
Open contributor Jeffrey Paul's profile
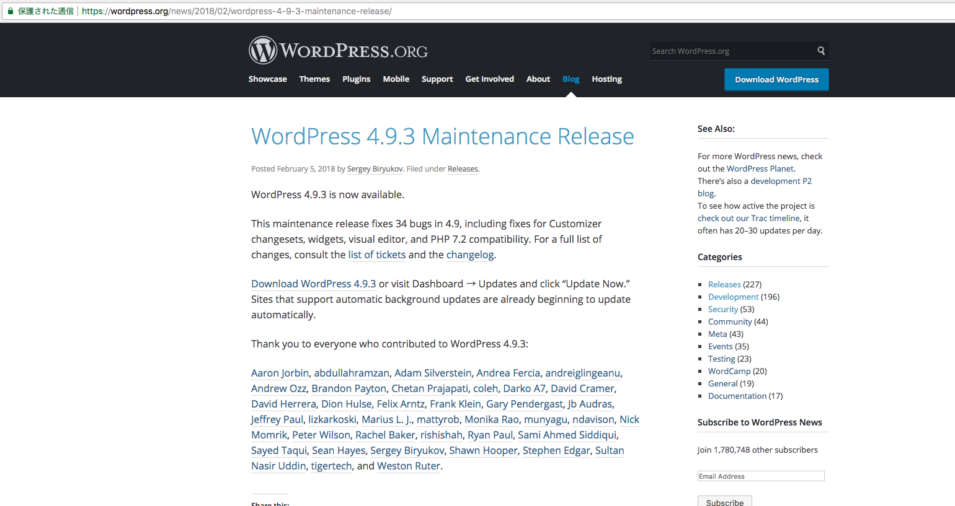point(277,419)
